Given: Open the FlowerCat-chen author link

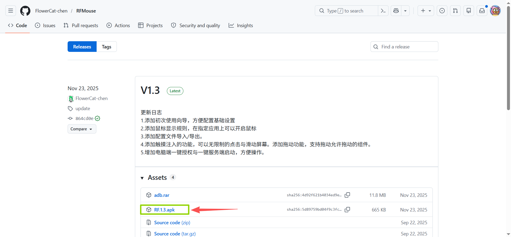Looking at the screenshot, I should (x=92, y=98).
